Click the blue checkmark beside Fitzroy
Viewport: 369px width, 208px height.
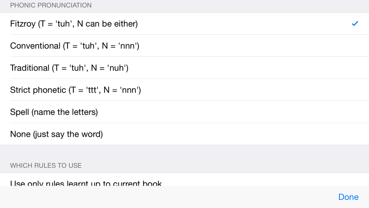[x=355, y=24]
